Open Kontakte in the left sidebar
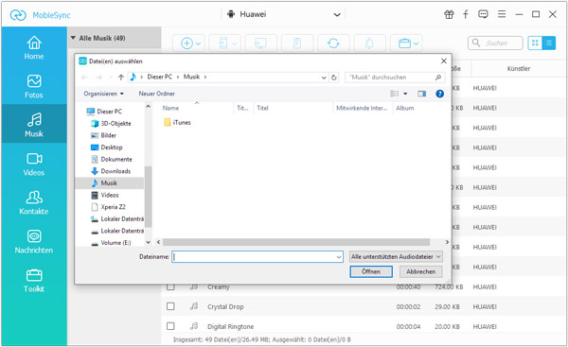The height and width of the screenshot is (347, 568). coord(34,203)
